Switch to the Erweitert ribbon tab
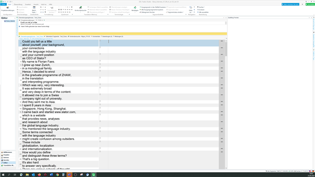The width and height of the screenshot is (315, 177). (28, 4)
